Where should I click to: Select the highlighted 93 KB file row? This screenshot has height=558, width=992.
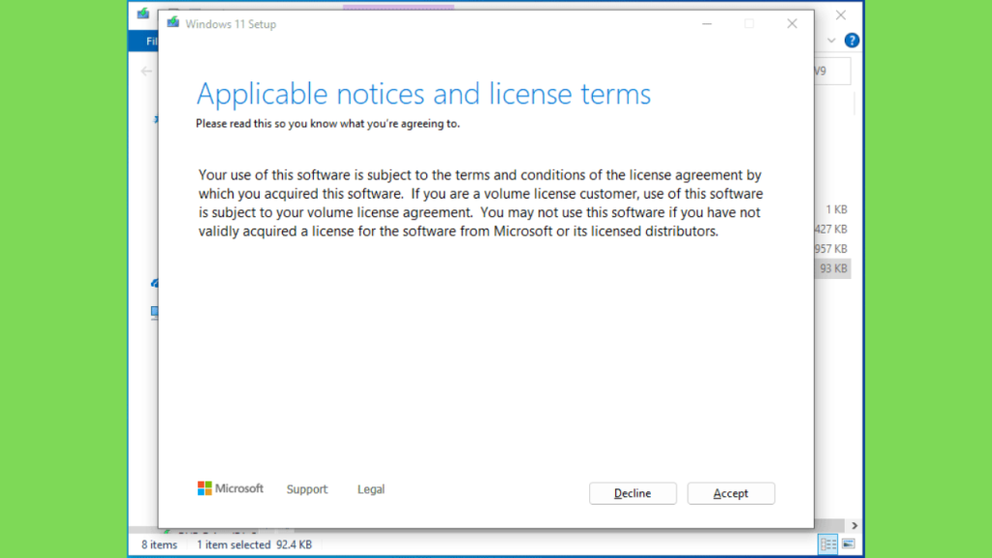pyautogui.click(x=832, y=269)
